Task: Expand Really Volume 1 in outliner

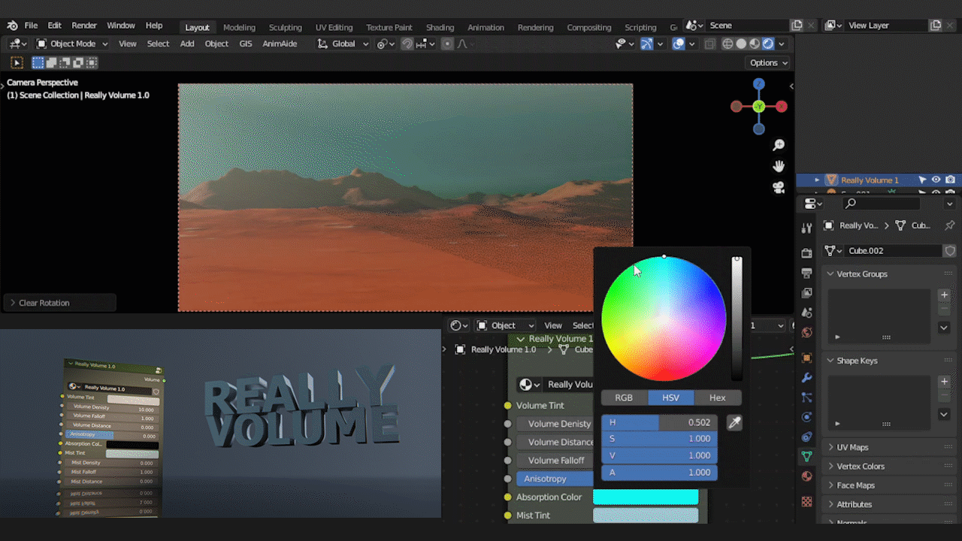Action: coord(817,180)
